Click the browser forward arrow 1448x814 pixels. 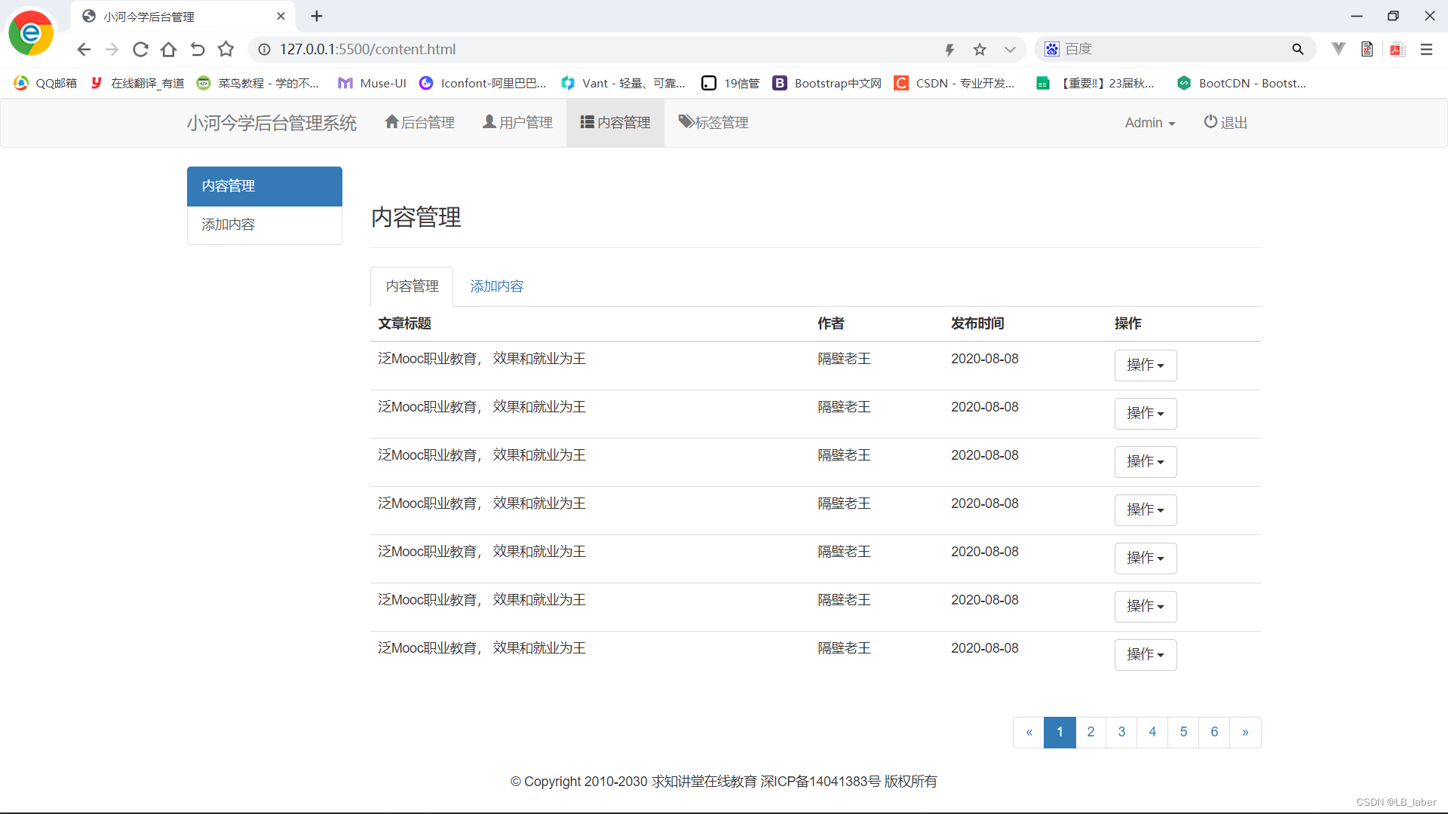112,49
